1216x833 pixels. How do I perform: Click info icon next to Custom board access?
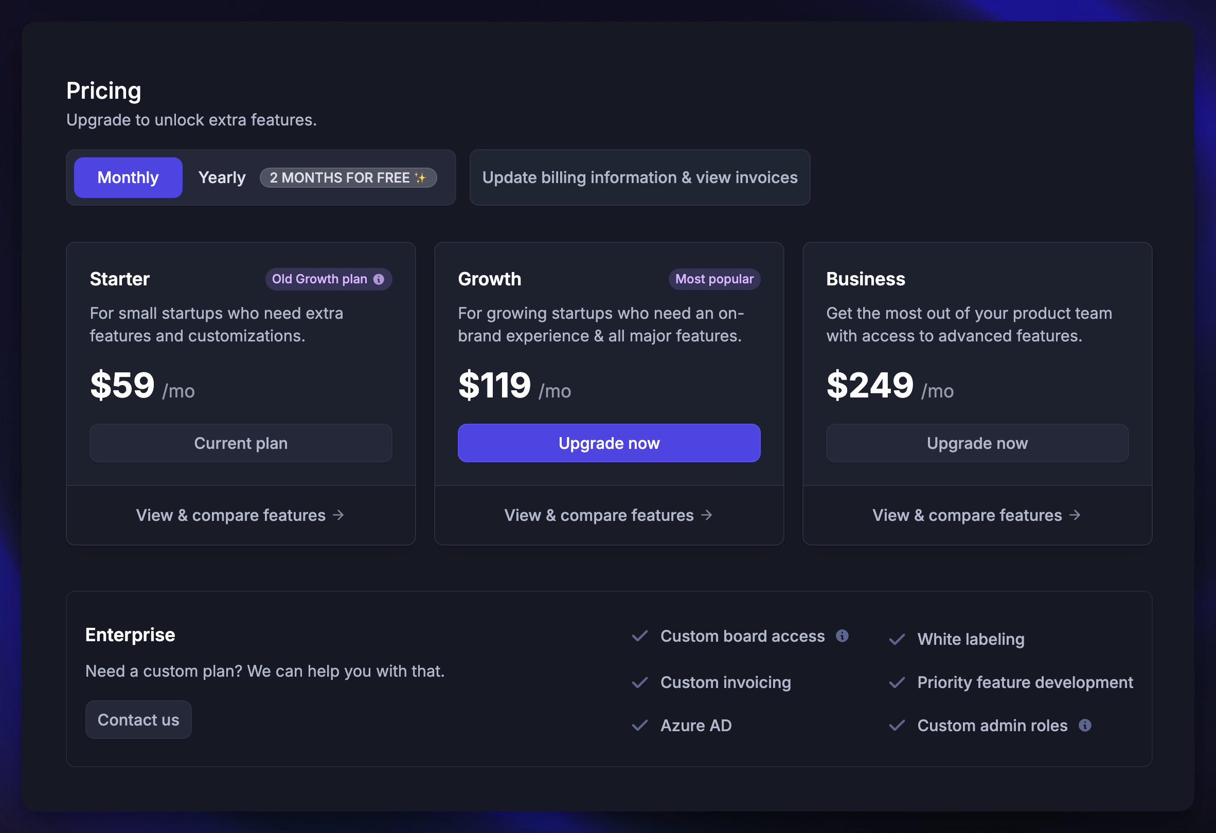coord(842,636)
